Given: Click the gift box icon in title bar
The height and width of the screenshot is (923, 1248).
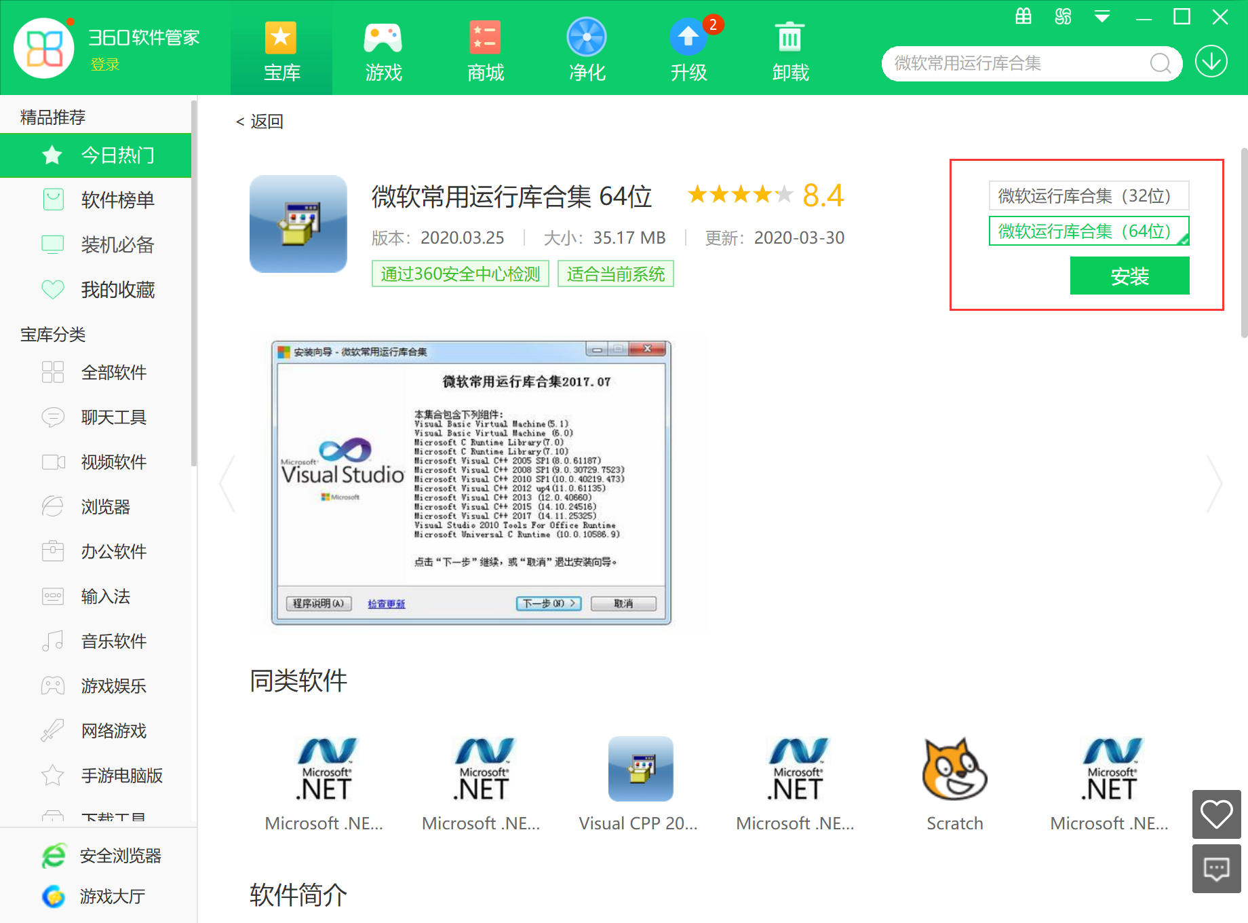Looking at the screenshot, I should tap(1023, 16).
